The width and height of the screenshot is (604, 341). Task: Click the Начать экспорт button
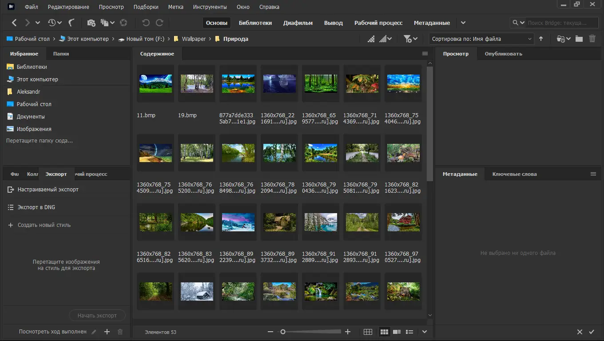[97, 315]
